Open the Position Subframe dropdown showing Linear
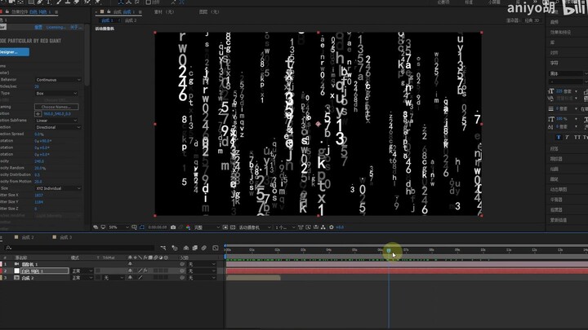This screenshot has height=330, width=588. 56,121
